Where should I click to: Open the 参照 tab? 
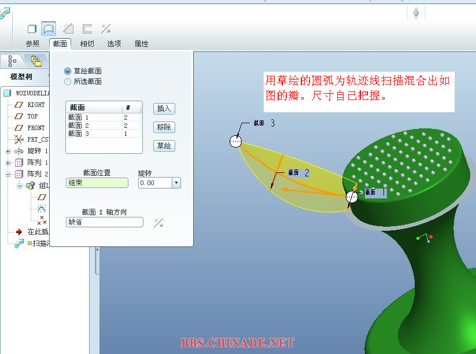click(x=33, y=44)
